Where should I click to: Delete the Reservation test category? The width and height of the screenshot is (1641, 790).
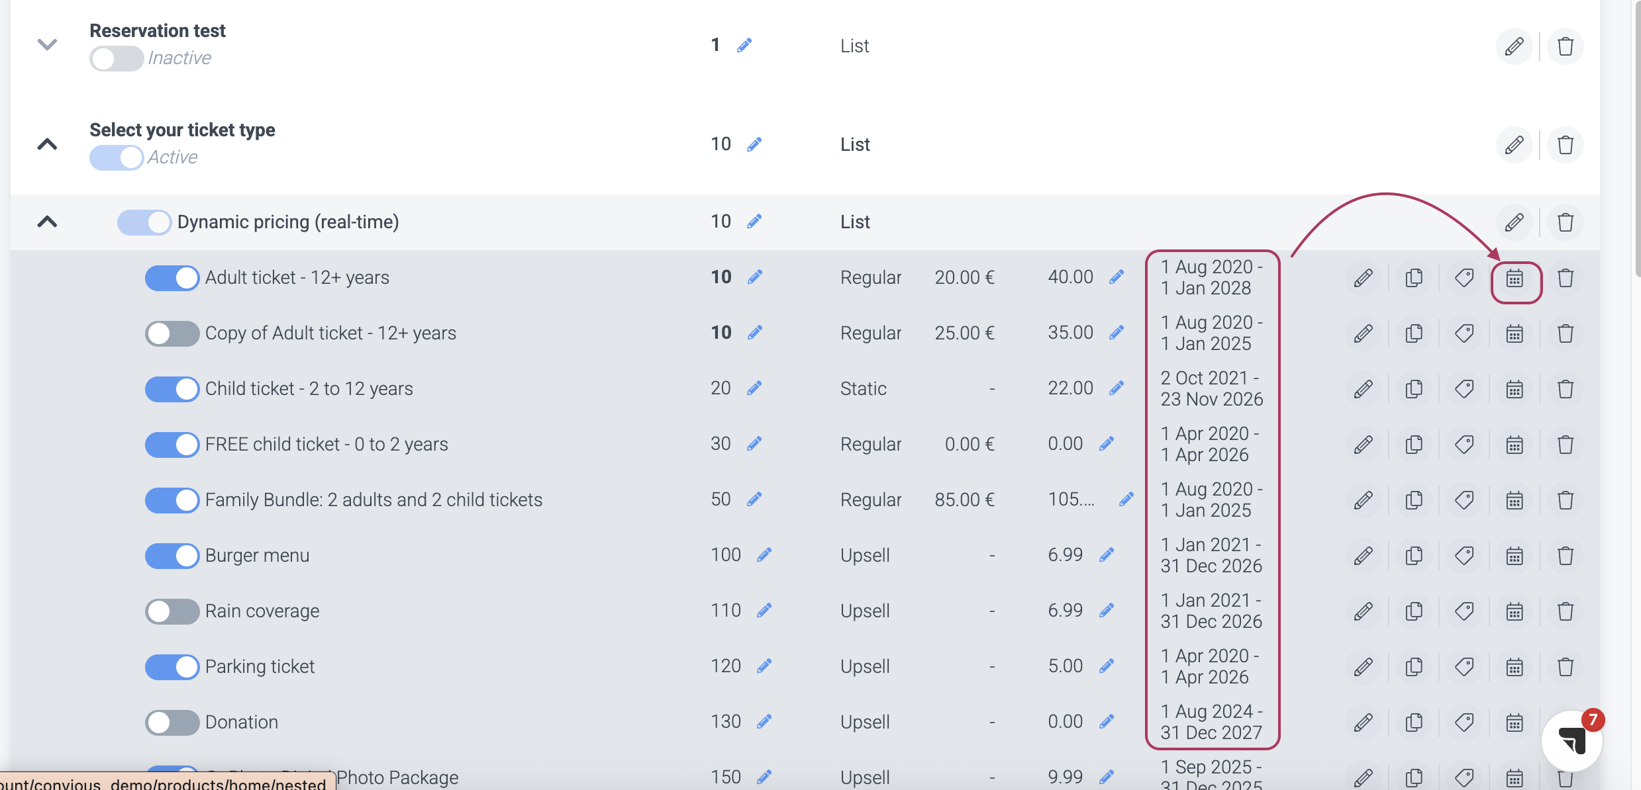(x=1566, y=46)
